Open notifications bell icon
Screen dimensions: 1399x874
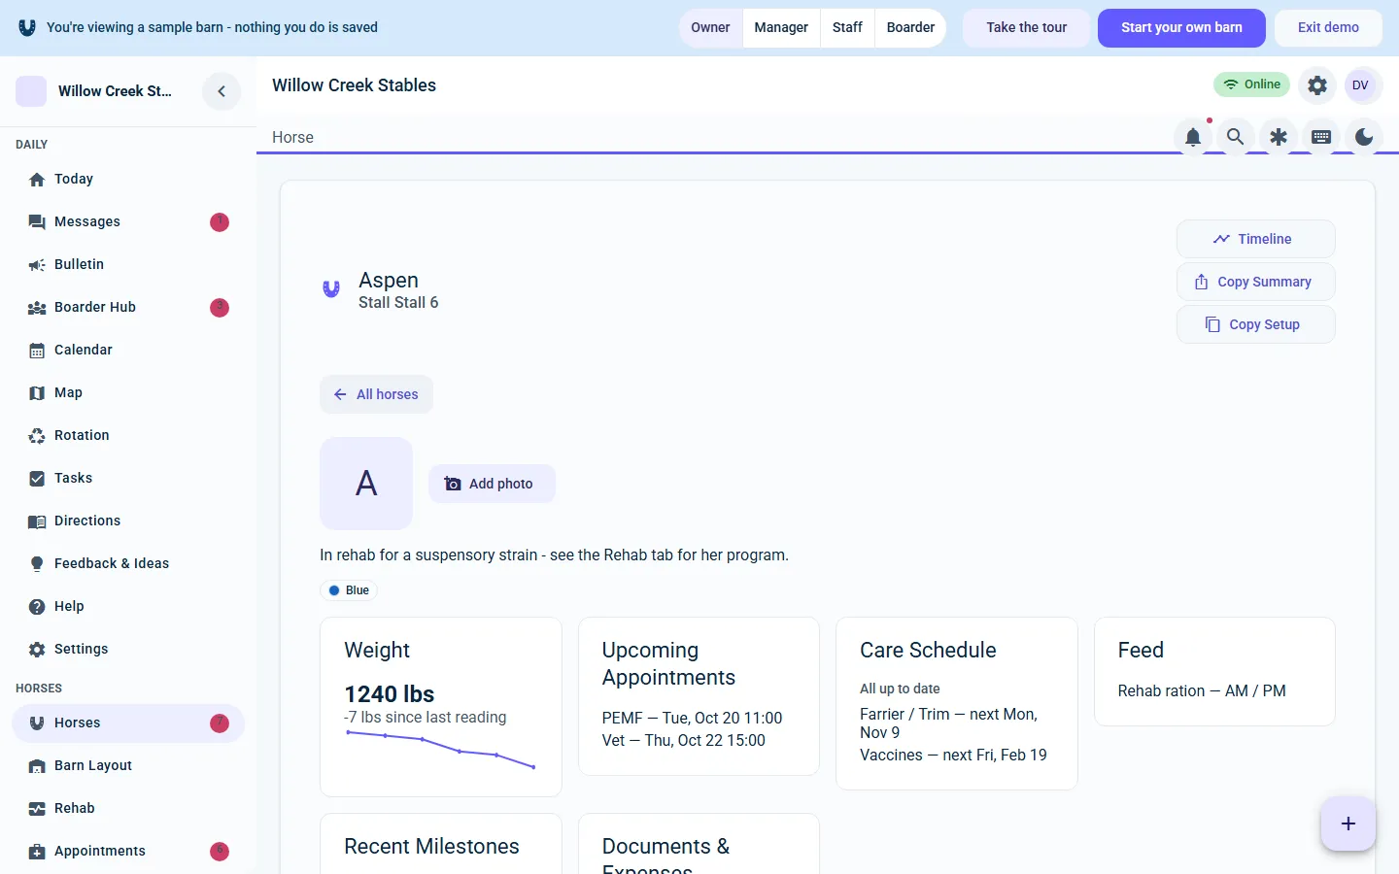[x=1193, y=137]
